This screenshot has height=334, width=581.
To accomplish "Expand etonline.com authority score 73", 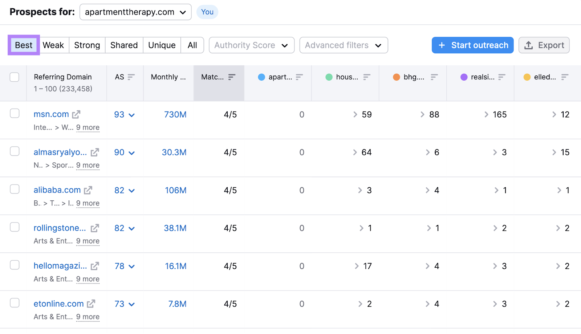I will [x=132, y=304].
